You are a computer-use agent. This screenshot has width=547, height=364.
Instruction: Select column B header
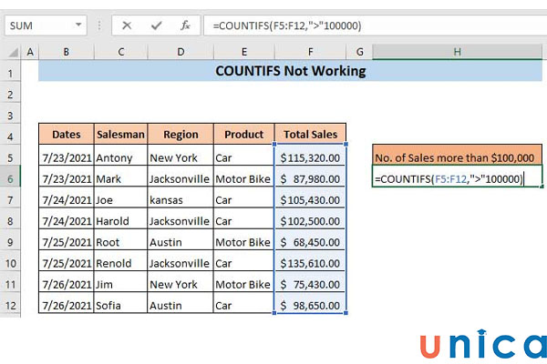point(66,53)
